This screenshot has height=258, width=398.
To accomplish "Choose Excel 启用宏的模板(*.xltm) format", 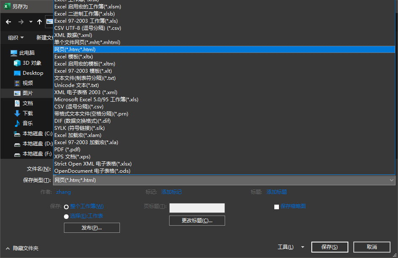I will pos(224,63).
